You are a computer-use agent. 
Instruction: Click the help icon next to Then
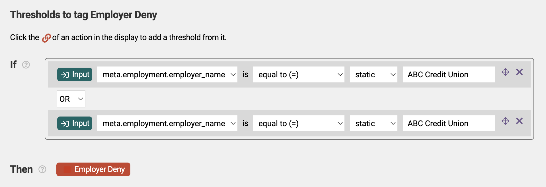point(42,169)
